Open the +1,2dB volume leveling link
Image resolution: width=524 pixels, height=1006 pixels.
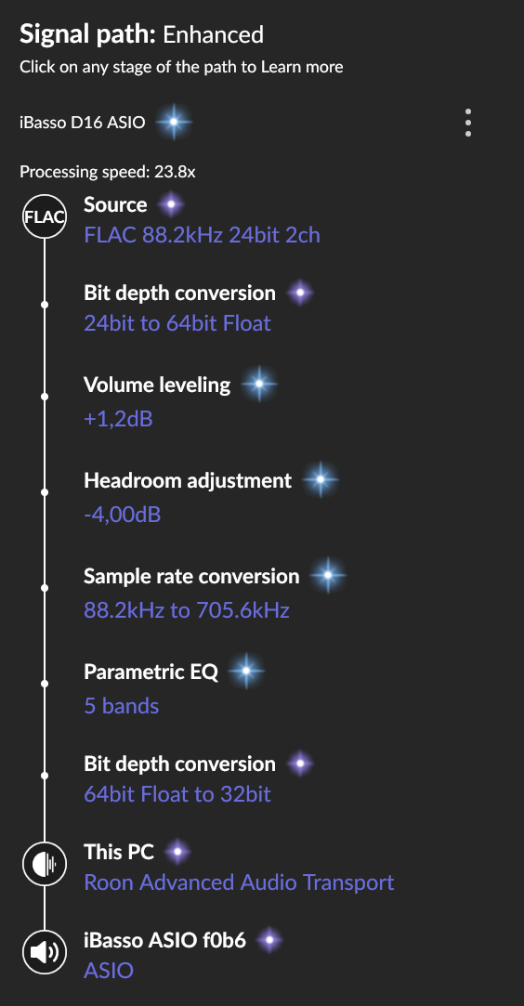pos(118,419)
